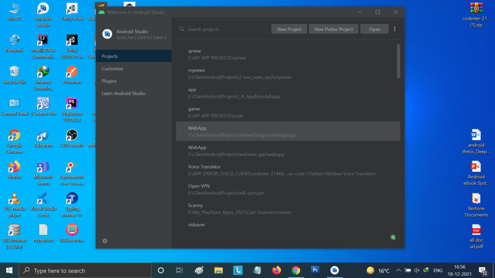Open the Scanny project
Image resolution: width=495 pixels, height=278 pixels.
pos(288,208)
